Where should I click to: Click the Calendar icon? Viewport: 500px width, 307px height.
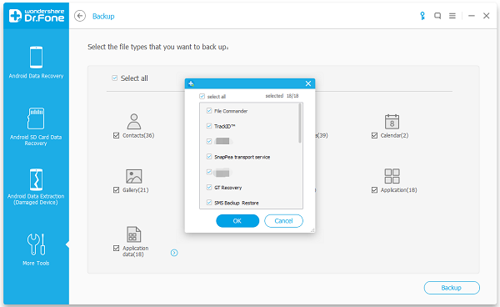pos(392,121)
